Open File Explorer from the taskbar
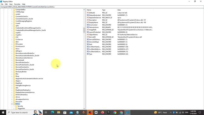This screenshot has height=115, width=204. (x=59, y=112)
